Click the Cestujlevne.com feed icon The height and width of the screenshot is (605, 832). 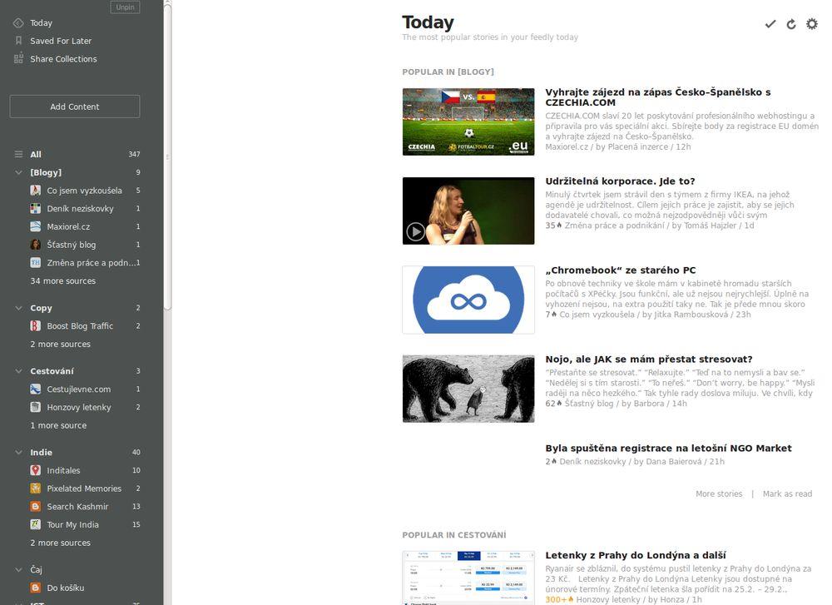pos(36,389)
